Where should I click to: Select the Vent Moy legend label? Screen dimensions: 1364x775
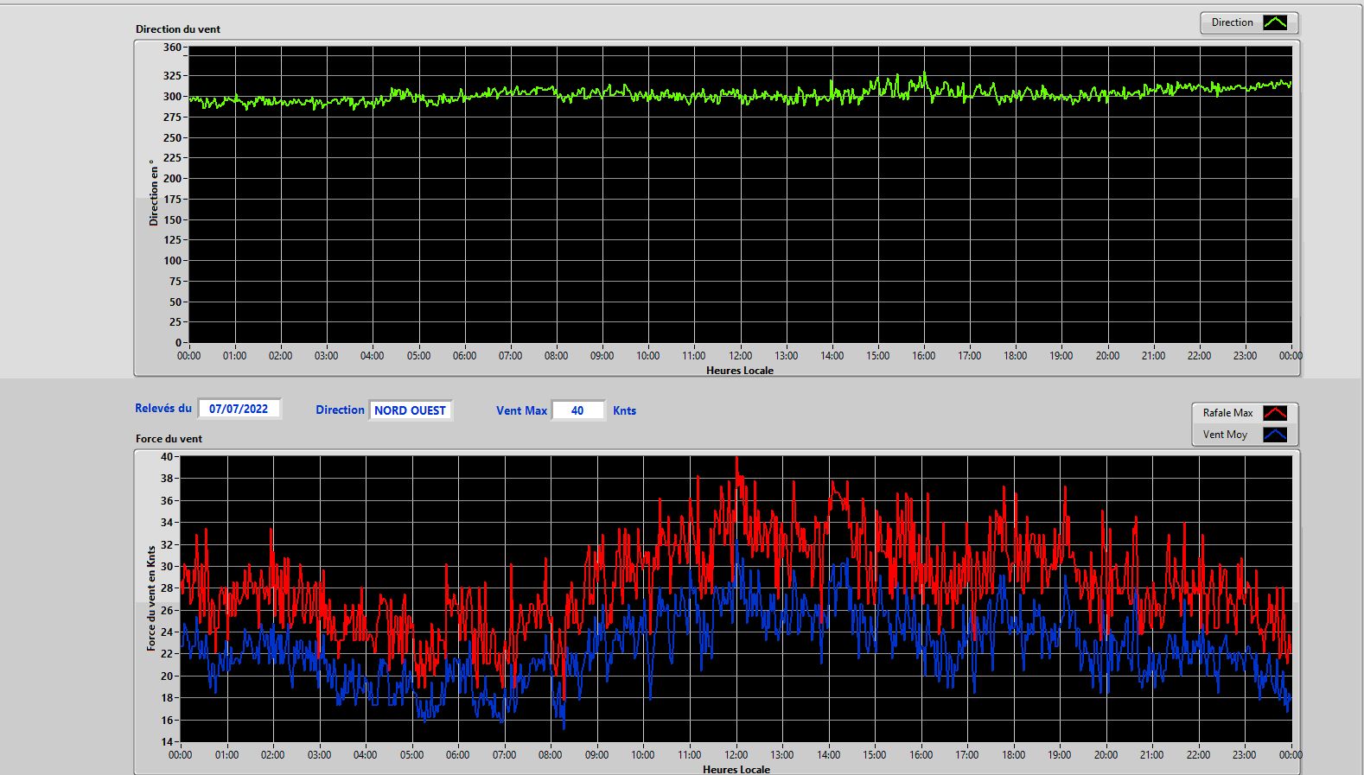click(x=1225, y=435)
